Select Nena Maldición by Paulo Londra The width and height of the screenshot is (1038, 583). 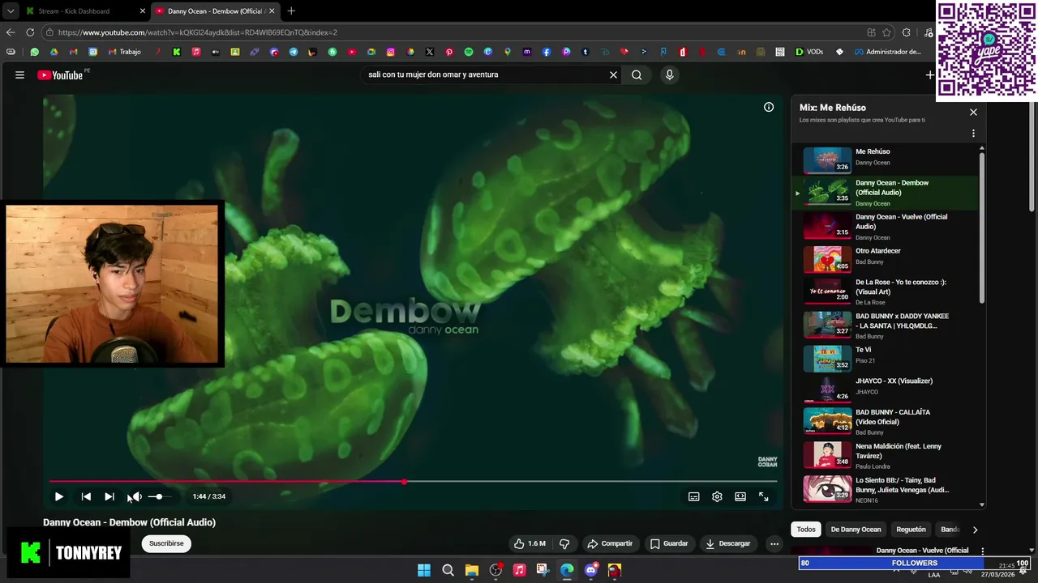[886, 456]
